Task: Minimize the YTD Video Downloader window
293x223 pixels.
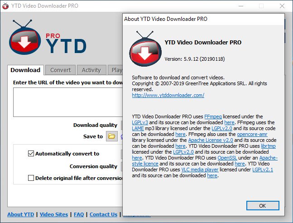Action: point(241,6)
